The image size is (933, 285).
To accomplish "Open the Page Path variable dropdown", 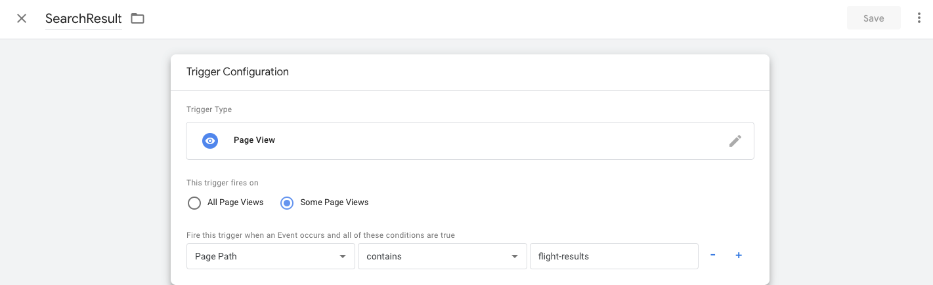I will click(271, 256).
